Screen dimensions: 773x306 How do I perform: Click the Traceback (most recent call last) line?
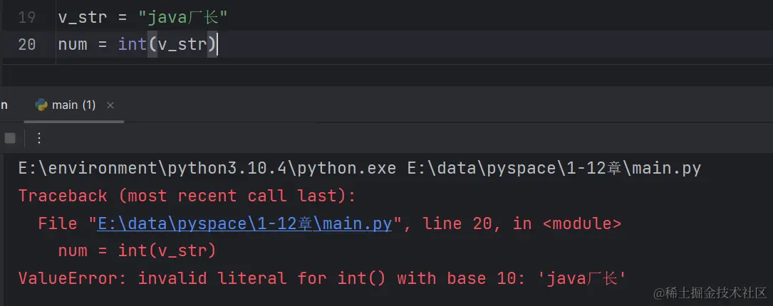(x=187, y=196)
